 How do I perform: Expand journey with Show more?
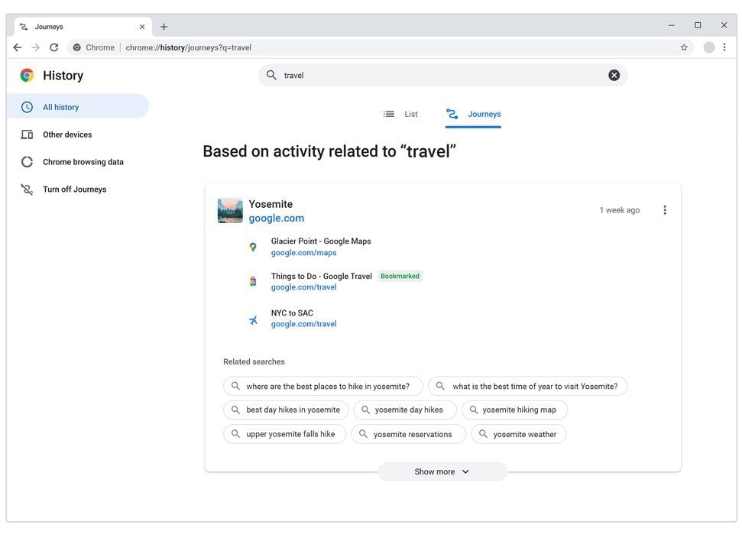(442, 471)
